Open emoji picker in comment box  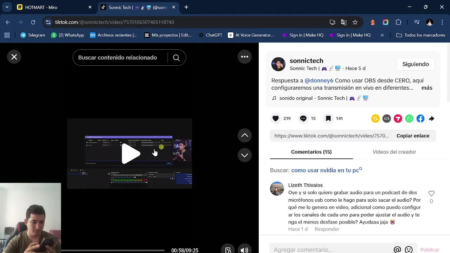click(409, 249)
